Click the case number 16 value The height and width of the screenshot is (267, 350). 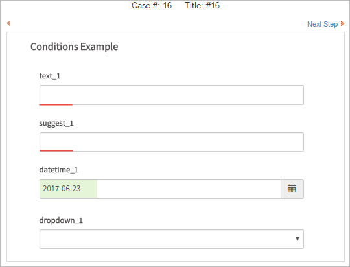[x=167, y=5]
